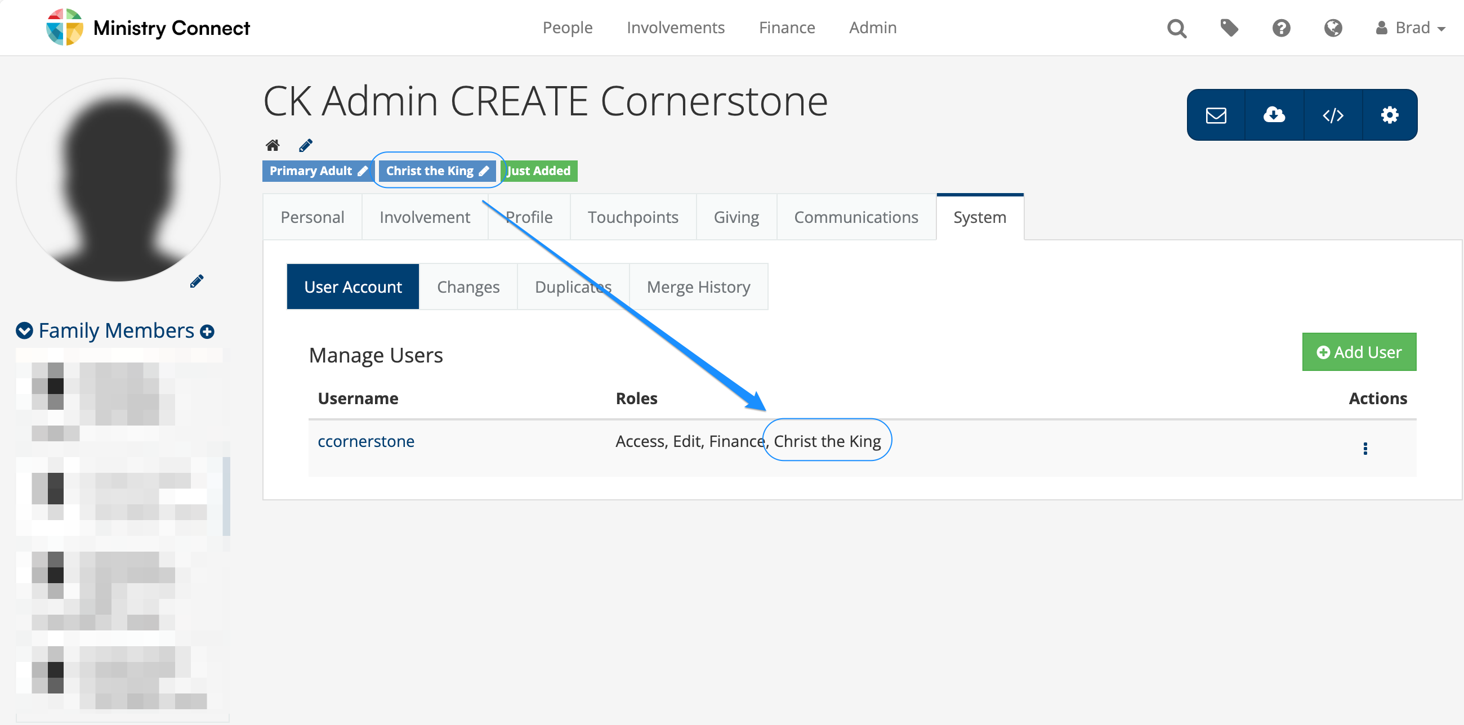
Task: Switch to the Touchpoints tab
Action: pyautogui.click(x=632, y=217)
